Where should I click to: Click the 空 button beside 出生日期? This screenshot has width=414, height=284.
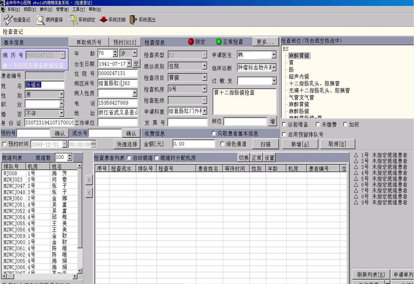click(x=136, y=63)
